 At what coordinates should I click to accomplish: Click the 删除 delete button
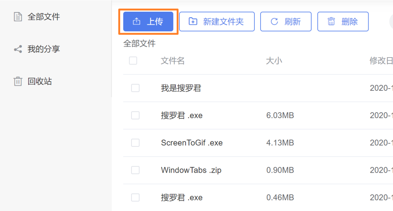(343, 22)
